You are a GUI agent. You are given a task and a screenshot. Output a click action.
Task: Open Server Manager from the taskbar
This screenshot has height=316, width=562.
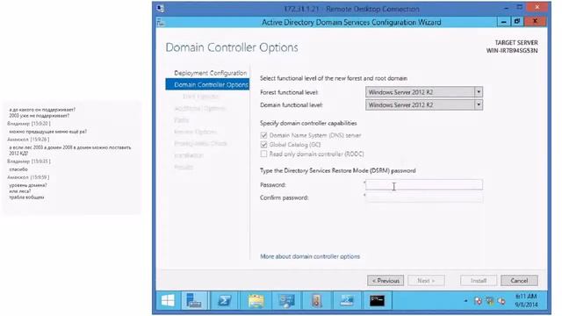194,300
